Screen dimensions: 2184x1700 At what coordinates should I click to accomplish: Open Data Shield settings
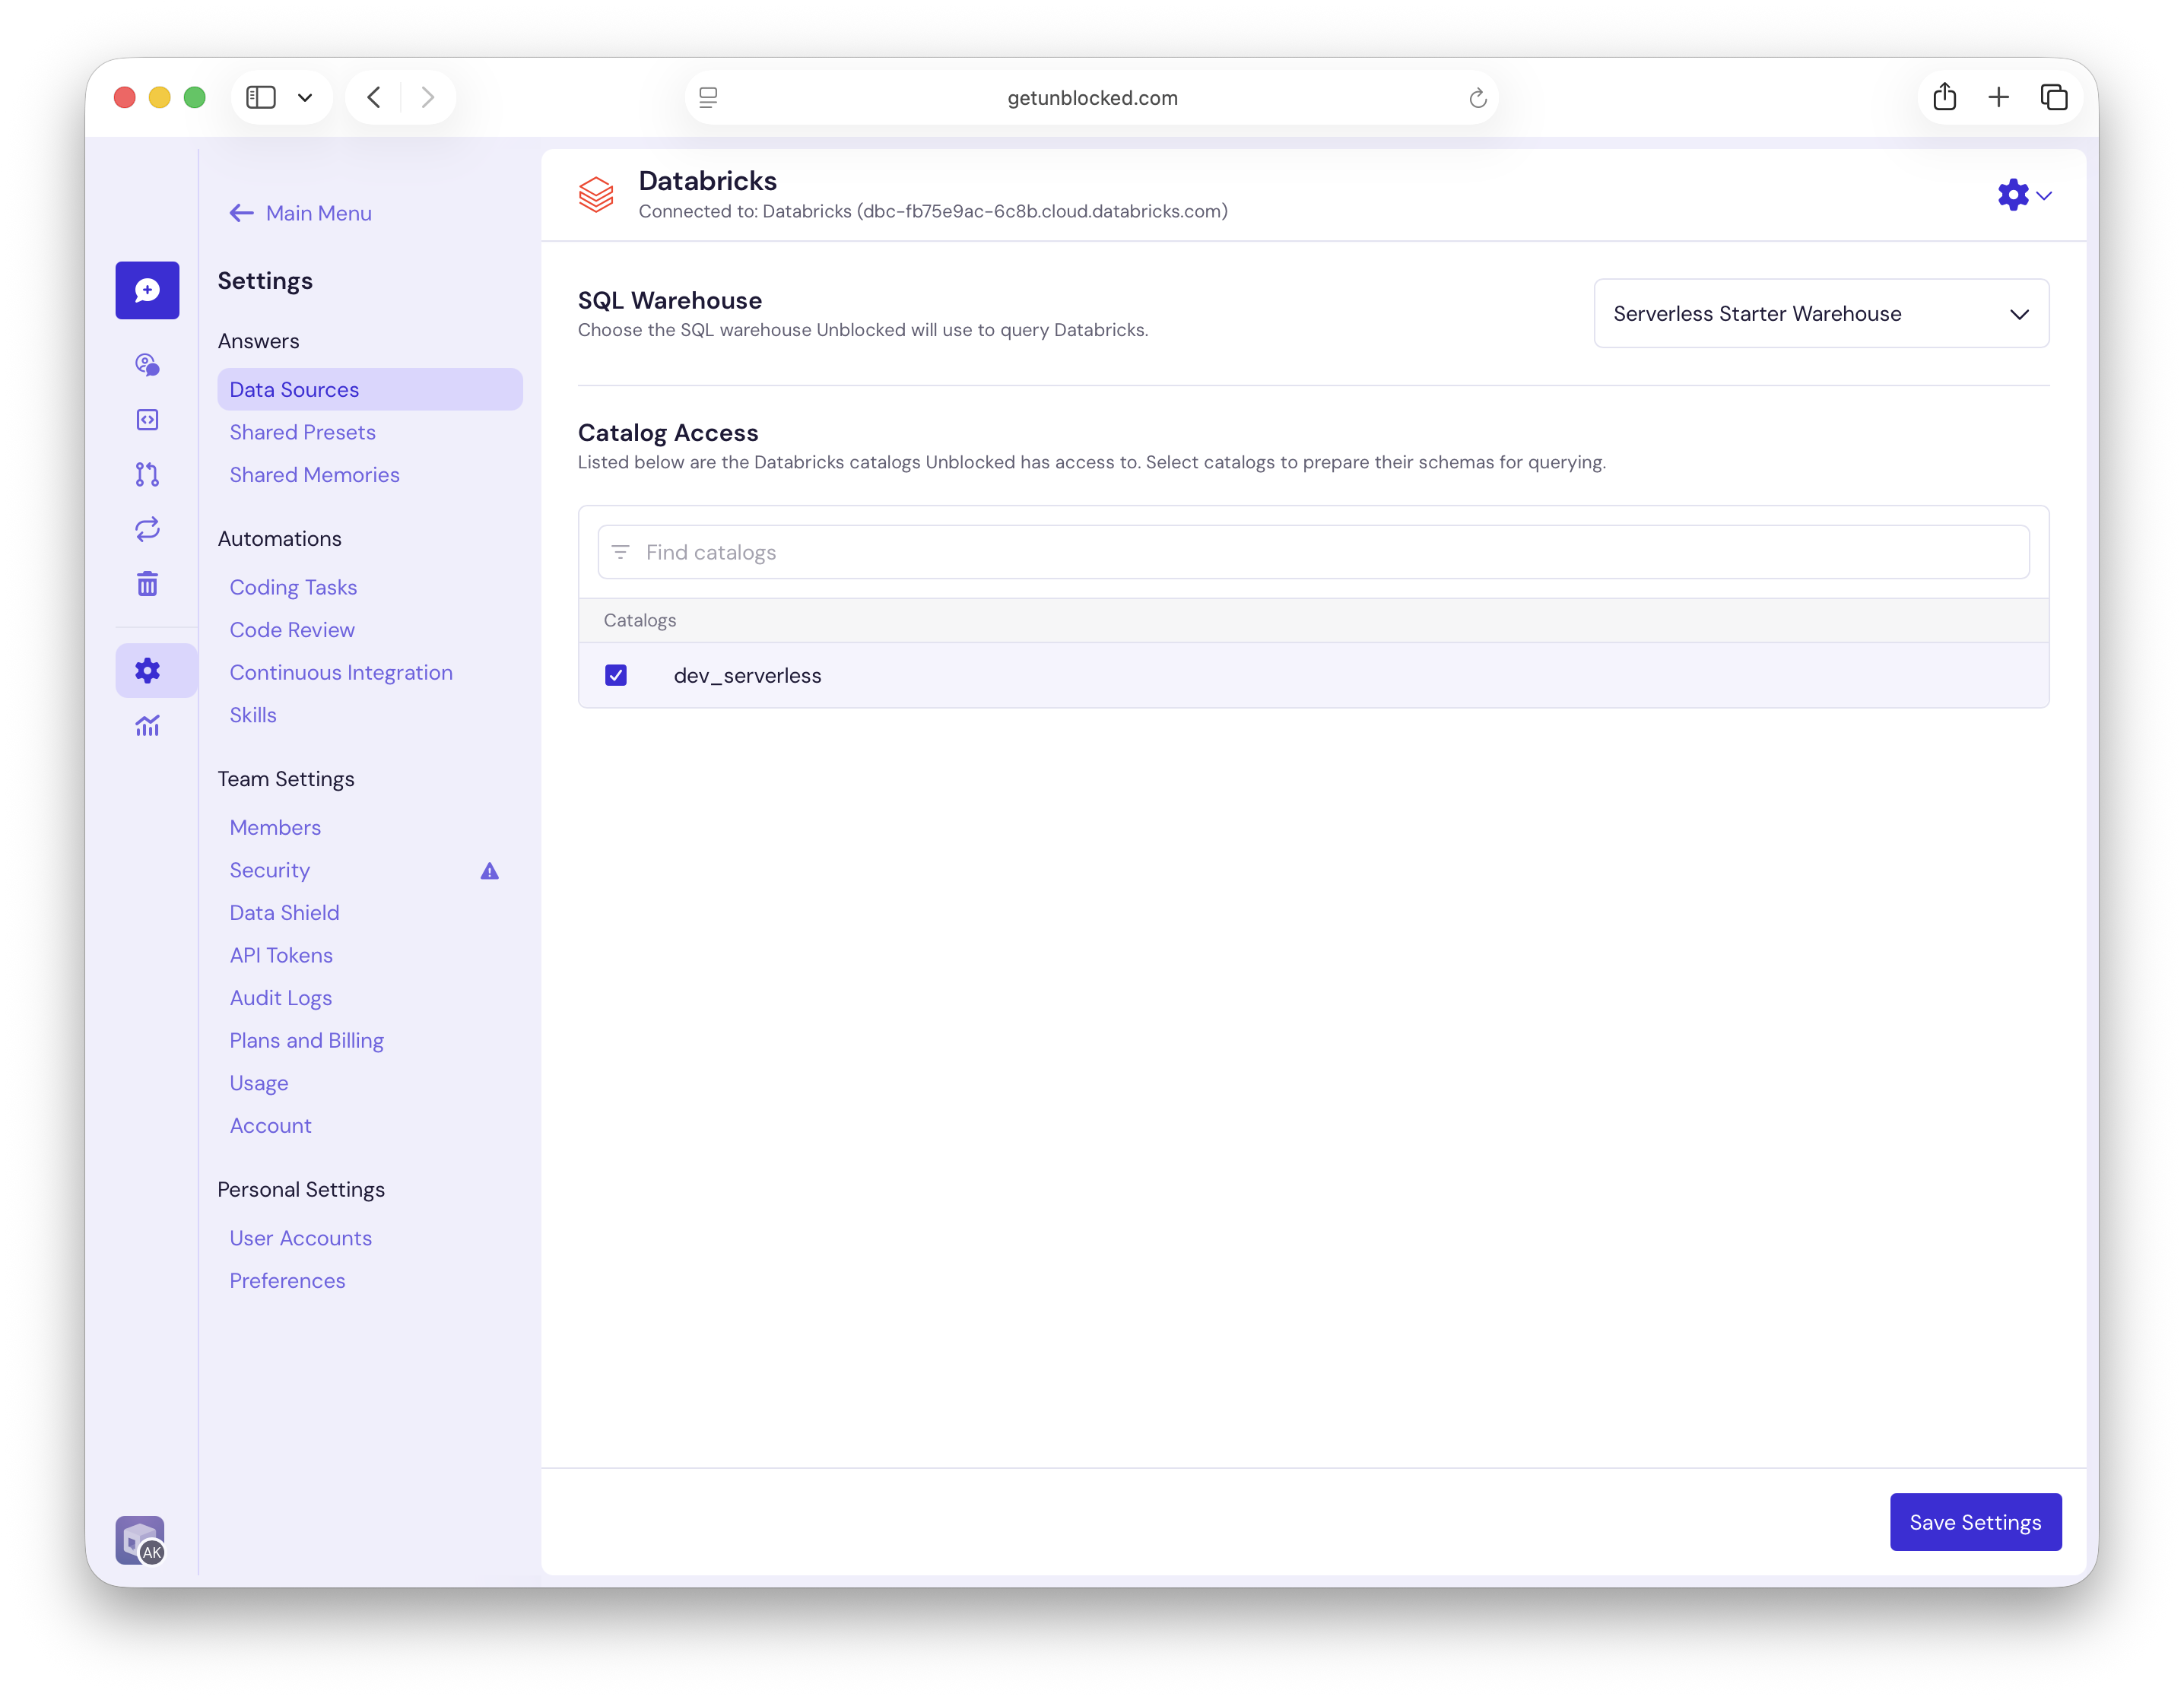tap(284, 912)
